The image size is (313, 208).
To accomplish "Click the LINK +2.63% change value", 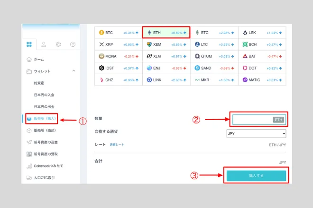I will tap(177, 80).
